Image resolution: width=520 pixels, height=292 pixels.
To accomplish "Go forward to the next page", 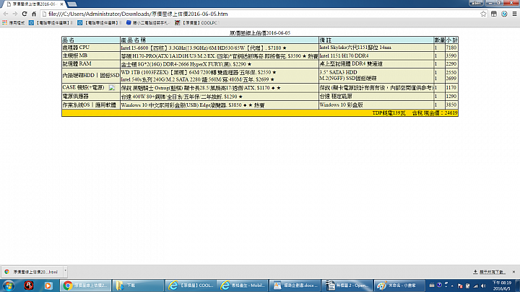I will point(15,14).
